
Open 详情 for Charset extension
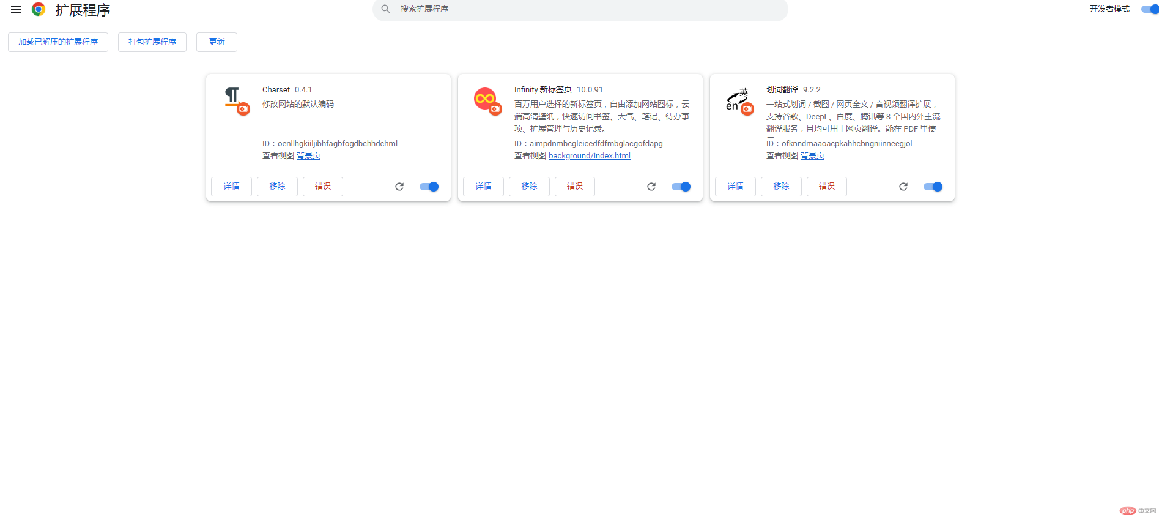231,187
